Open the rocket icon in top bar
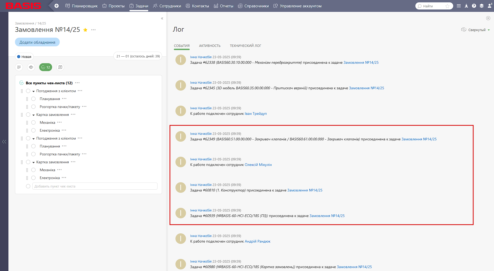Image resolution: width=494 pixels, height=271 pixels. pos(466,6)
